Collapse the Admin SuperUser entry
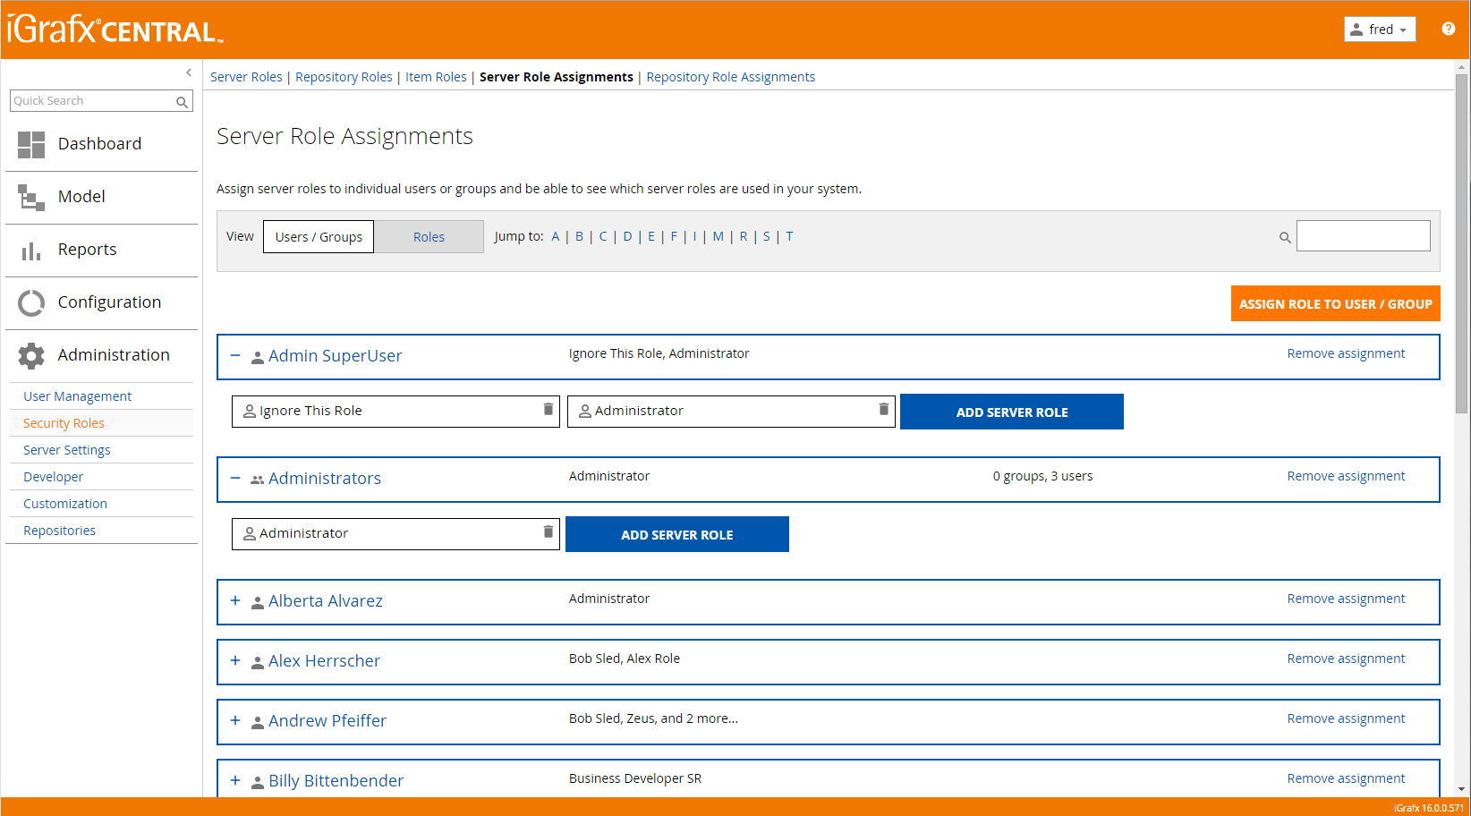 [235, 355]
